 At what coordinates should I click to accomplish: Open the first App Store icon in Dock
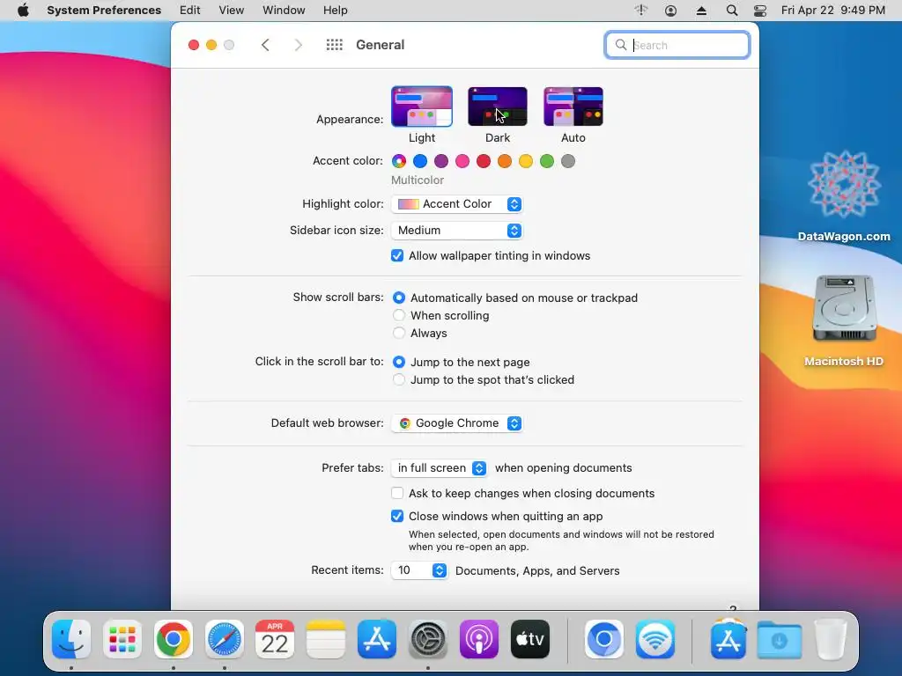click(x=377, y=639)
